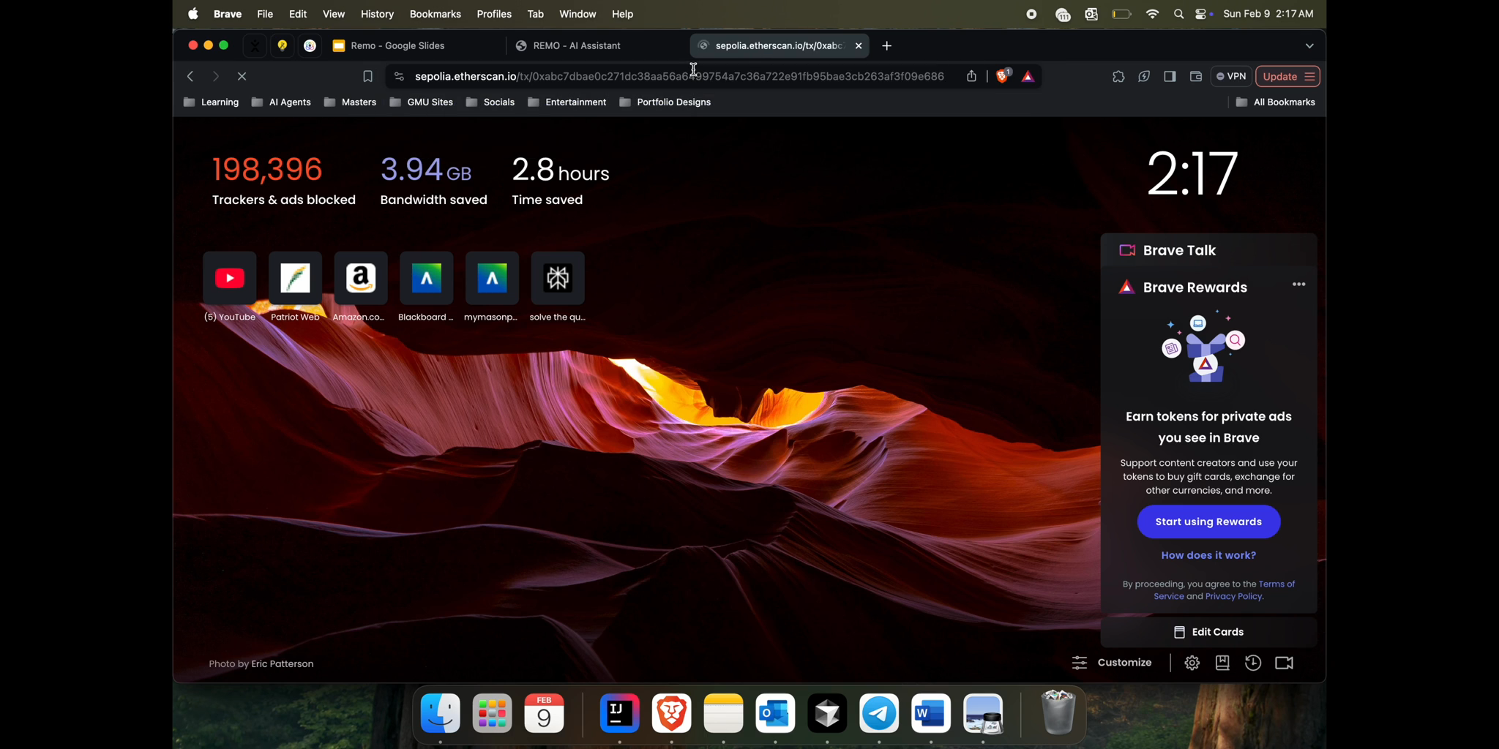The width and height of the screenshot is (1499, 749).
Task: Open Entertainment bookmarks folder
Action: pos(567,102)
